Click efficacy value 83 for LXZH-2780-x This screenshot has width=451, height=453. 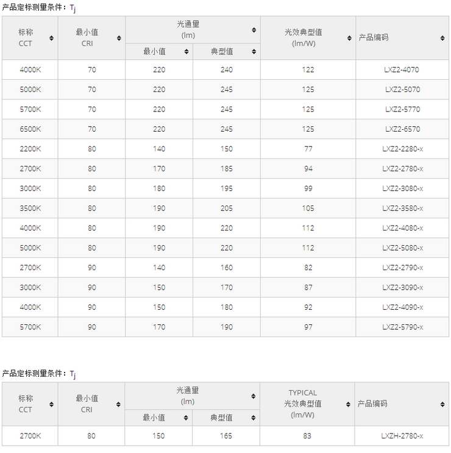click(307, 436)
